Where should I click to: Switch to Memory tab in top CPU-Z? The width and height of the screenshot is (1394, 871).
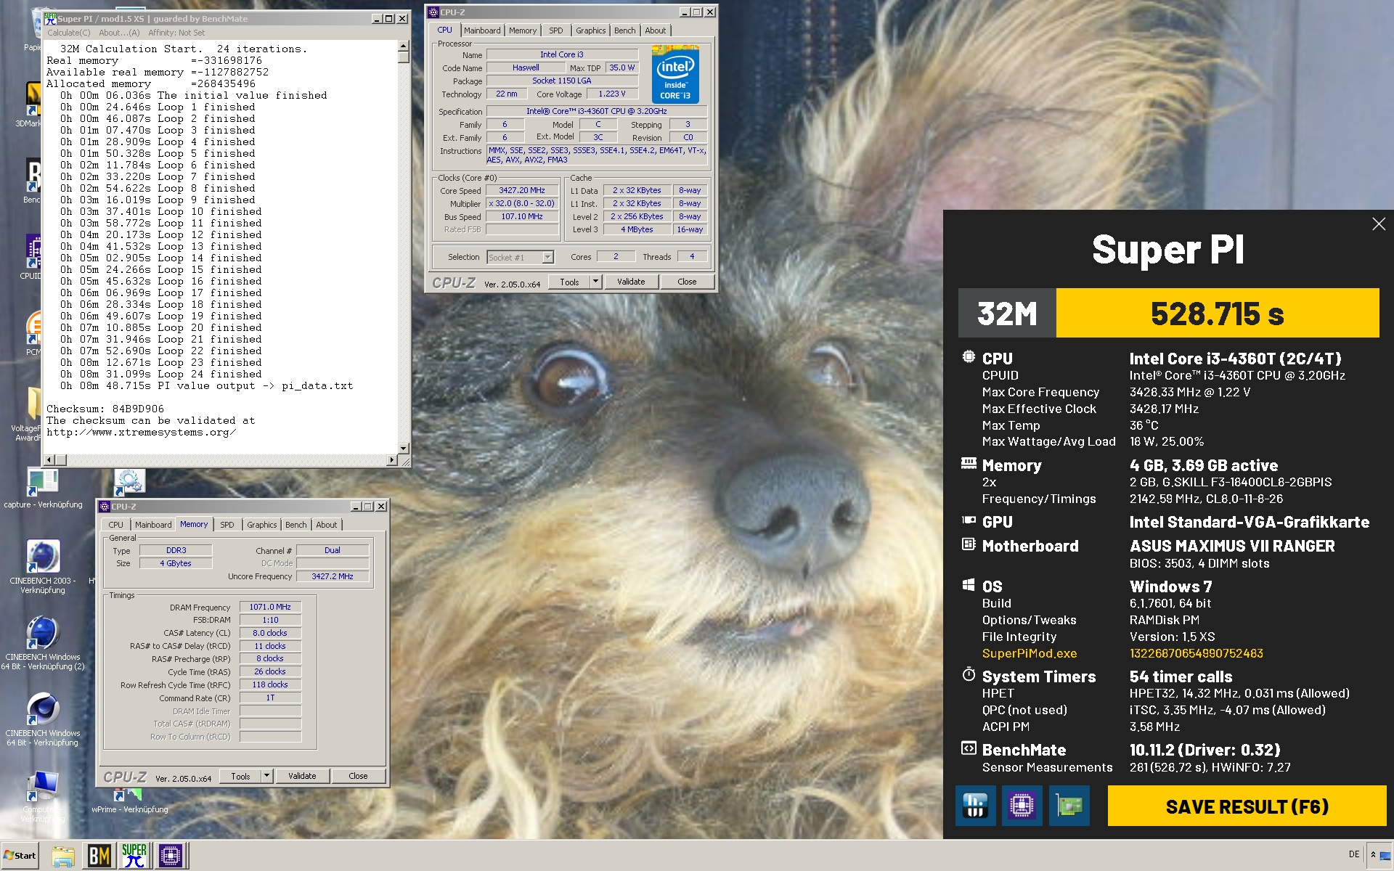coord(523,30)
